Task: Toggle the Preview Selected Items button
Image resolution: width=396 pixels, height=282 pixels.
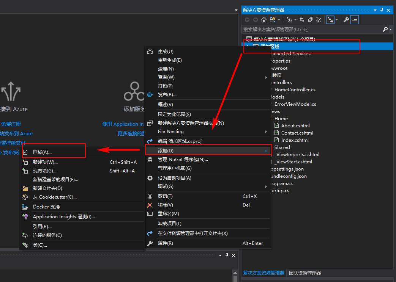Action: pos(355,20)
